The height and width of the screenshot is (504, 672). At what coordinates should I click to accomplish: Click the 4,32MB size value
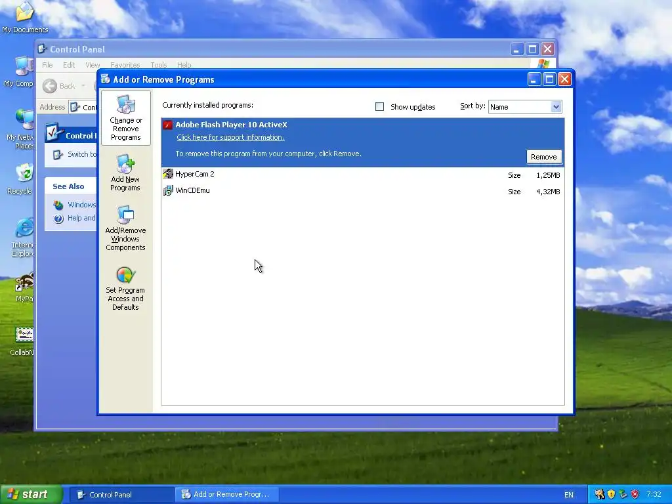[x=548, y=192]
